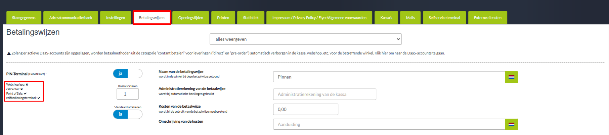The height and width of the screenshot is (135, 609).
Task: Click the warning triangle icon before DaaS notice
Action: point(9,53)
